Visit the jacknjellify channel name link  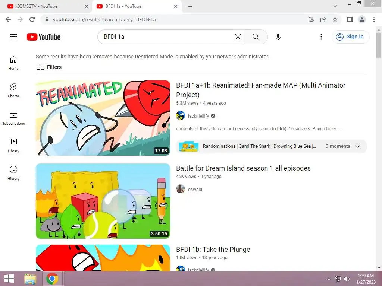[x=198, y=116]
